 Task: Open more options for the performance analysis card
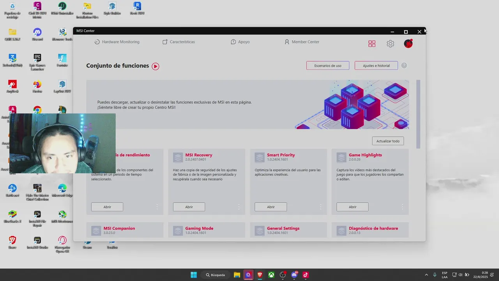157,207
